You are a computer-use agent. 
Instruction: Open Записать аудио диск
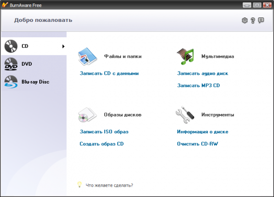coord(203,74)
